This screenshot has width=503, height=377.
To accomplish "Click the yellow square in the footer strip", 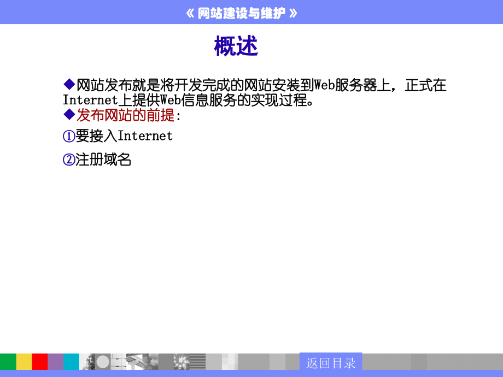I will click(24, 362).
